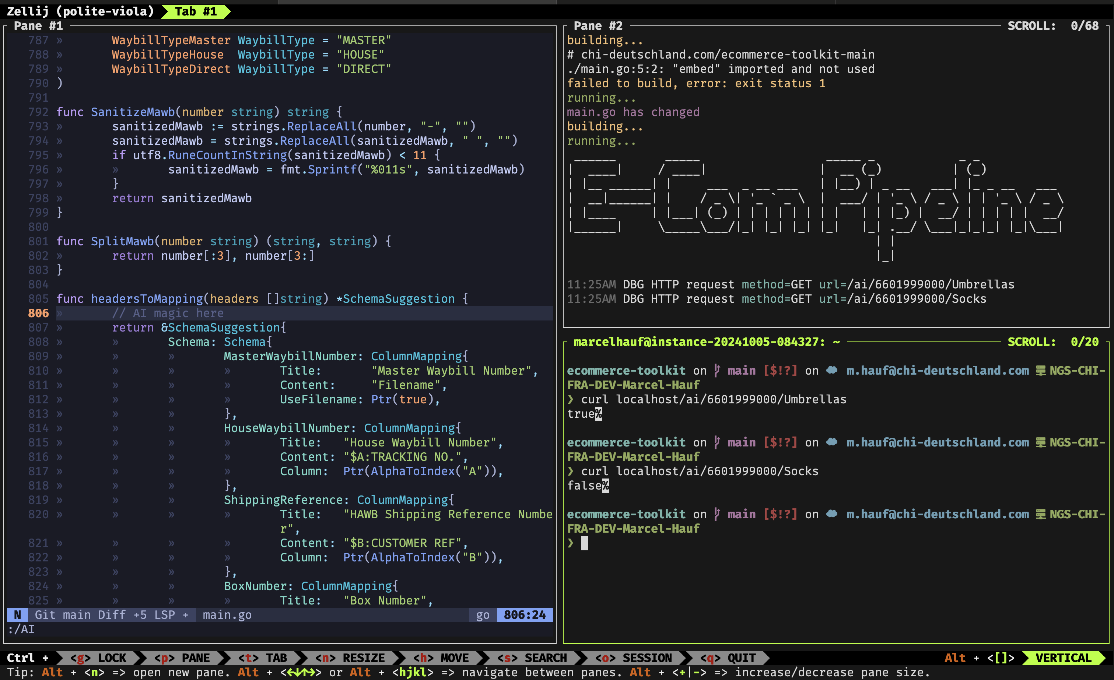Click the 806:24 cursor position indicator
Viewport: 1114px width, 680px height.
click(x=525, y=615)
